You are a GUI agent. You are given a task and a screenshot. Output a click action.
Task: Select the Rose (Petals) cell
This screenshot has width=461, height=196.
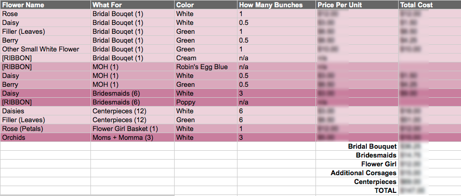[x=45, y=128]
